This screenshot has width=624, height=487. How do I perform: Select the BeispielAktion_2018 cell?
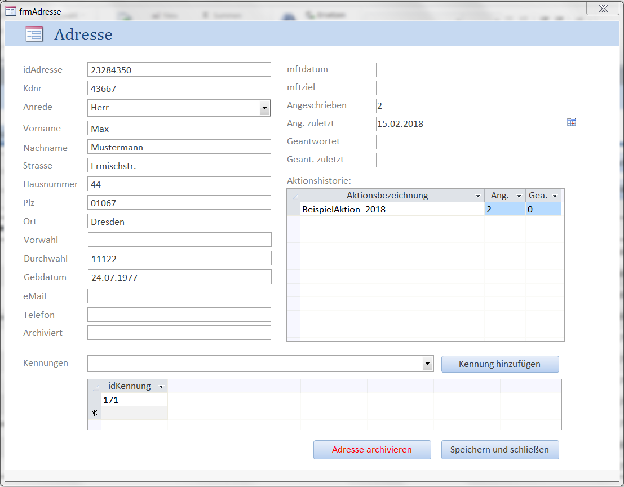point(392,209)
